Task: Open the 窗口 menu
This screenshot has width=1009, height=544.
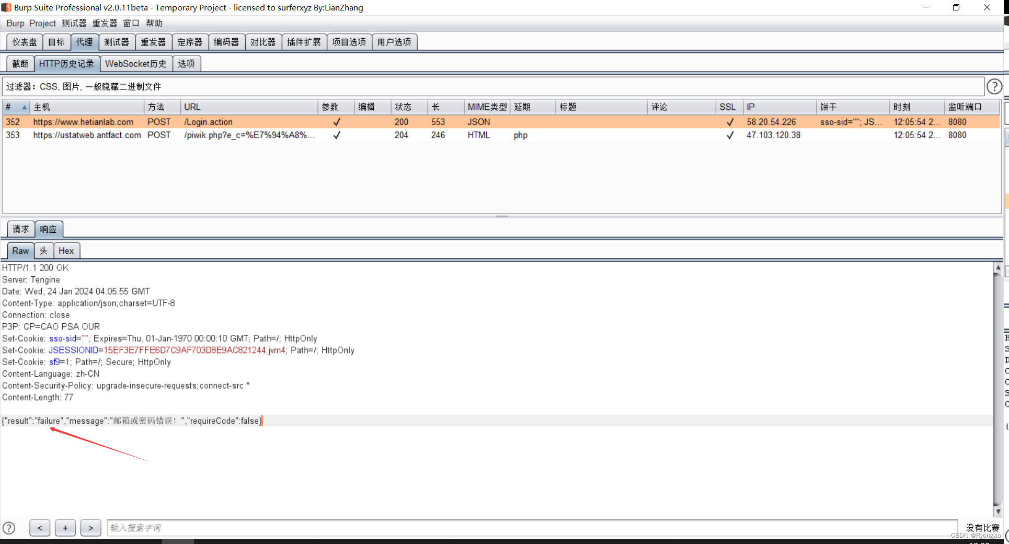Action: [x=131, y=23]
